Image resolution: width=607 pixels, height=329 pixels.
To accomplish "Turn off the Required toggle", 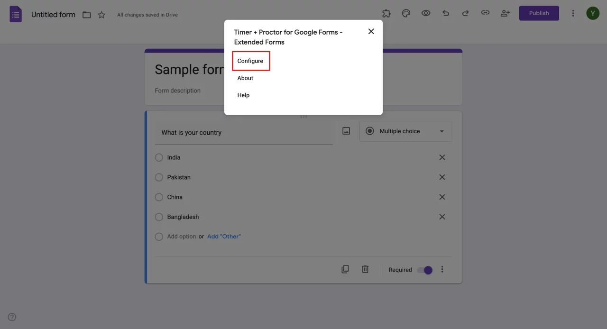I will coord(424,269).
